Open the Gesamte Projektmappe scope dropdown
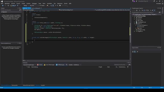Image resolution: width=164 pixels, height=92 pixels. coord(29,65)
